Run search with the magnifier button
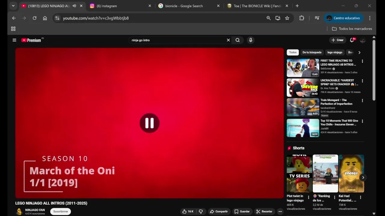The width and height of the screenshot is (385, 216). (238, 40)
